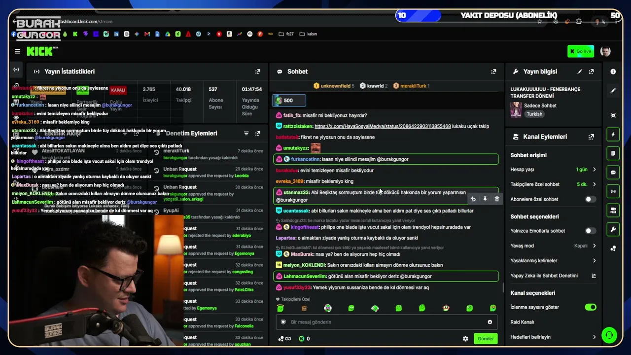Click username unknownfield in the top gifters
This screenshot has width=631, height=355.
click(335, 86)
